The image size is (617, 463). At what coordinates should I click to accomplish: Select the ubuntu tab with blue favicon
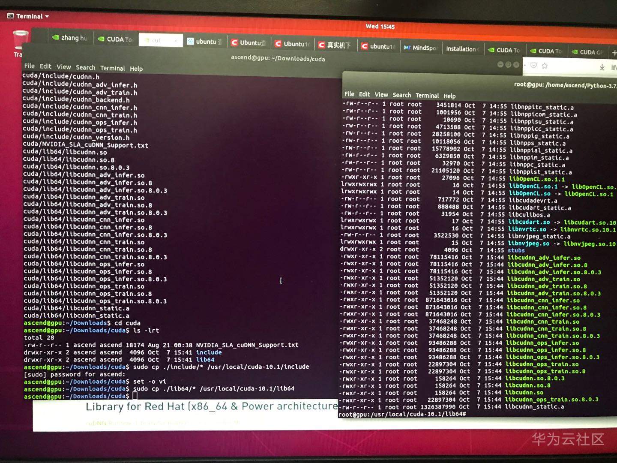pos(205,42)
